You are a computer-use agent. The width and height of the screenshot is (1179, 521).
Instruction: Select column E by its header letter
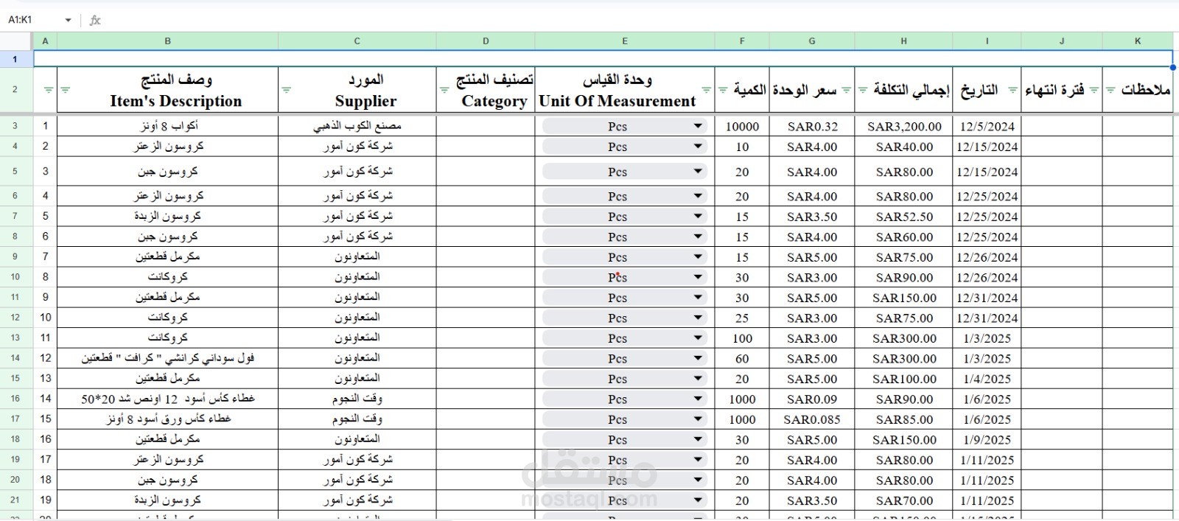625,41
